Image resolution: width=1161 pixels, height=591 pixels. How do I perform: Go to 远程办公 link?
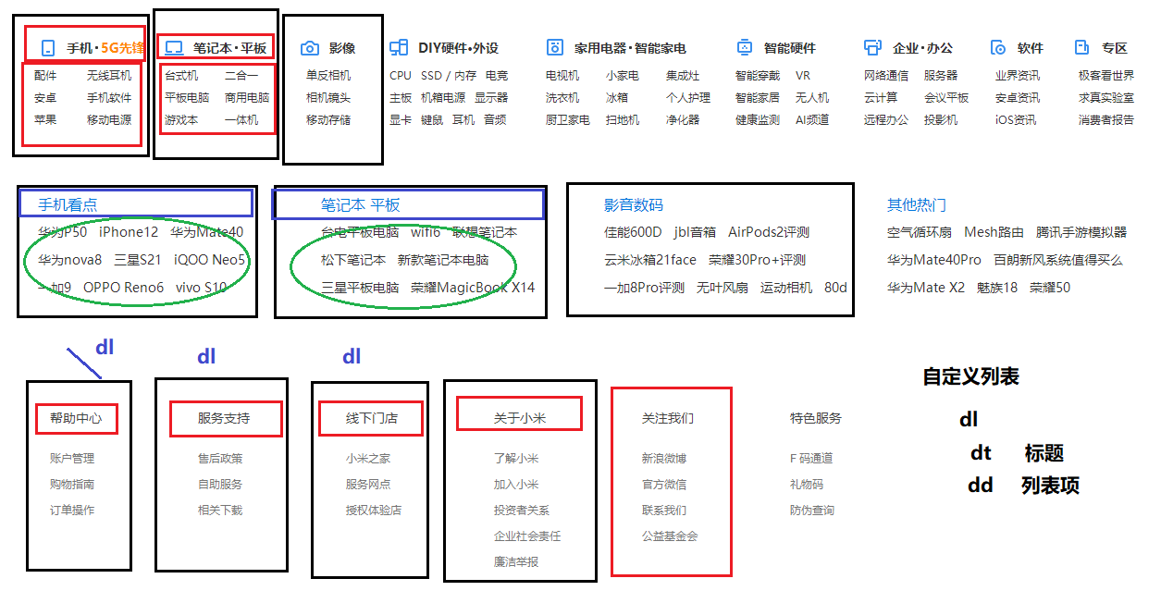886,119
